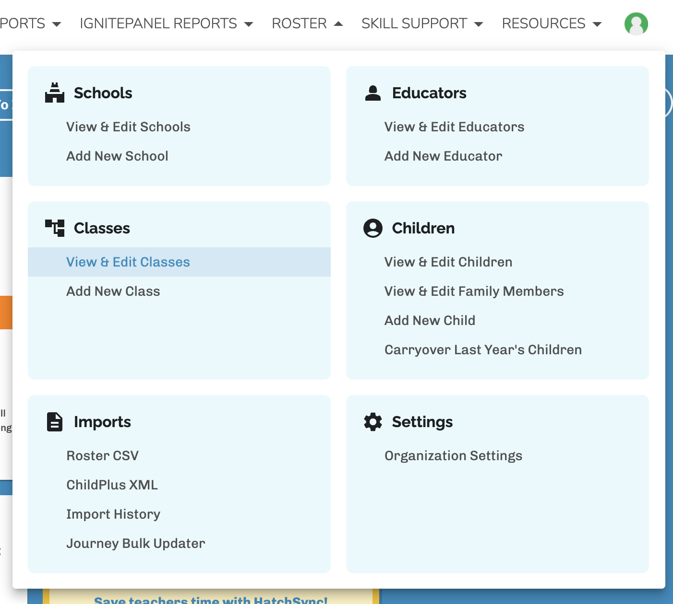Choose Add New Class
673x604 pixels.
tap(113, 291)
